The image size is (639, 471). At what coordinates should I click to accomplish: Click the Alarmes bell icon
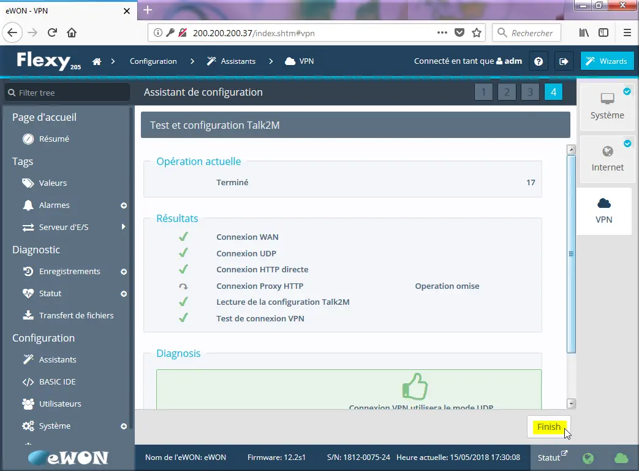click(28, 205)
